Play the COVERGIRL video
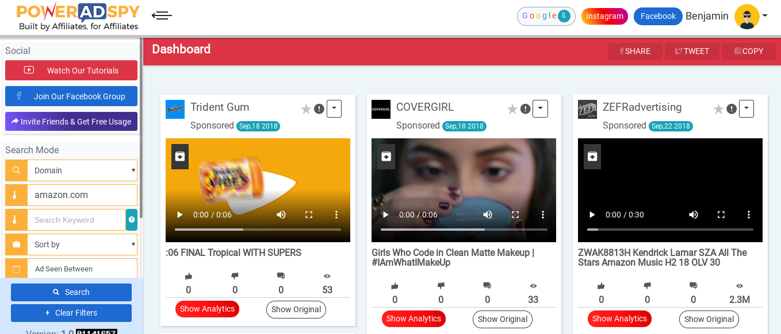Image resolution: width=781 pixels, height=334 pixels. 385,215
